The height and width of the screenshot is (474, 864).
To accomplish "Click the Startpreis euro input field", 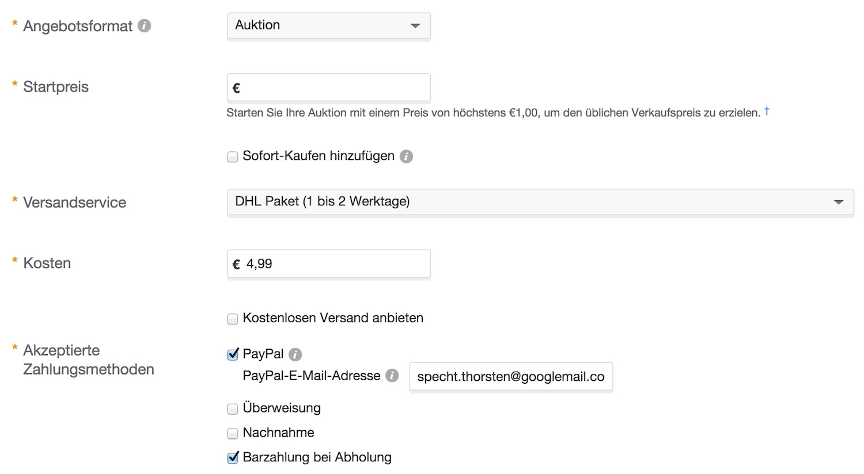I will (x=334, y=87).
